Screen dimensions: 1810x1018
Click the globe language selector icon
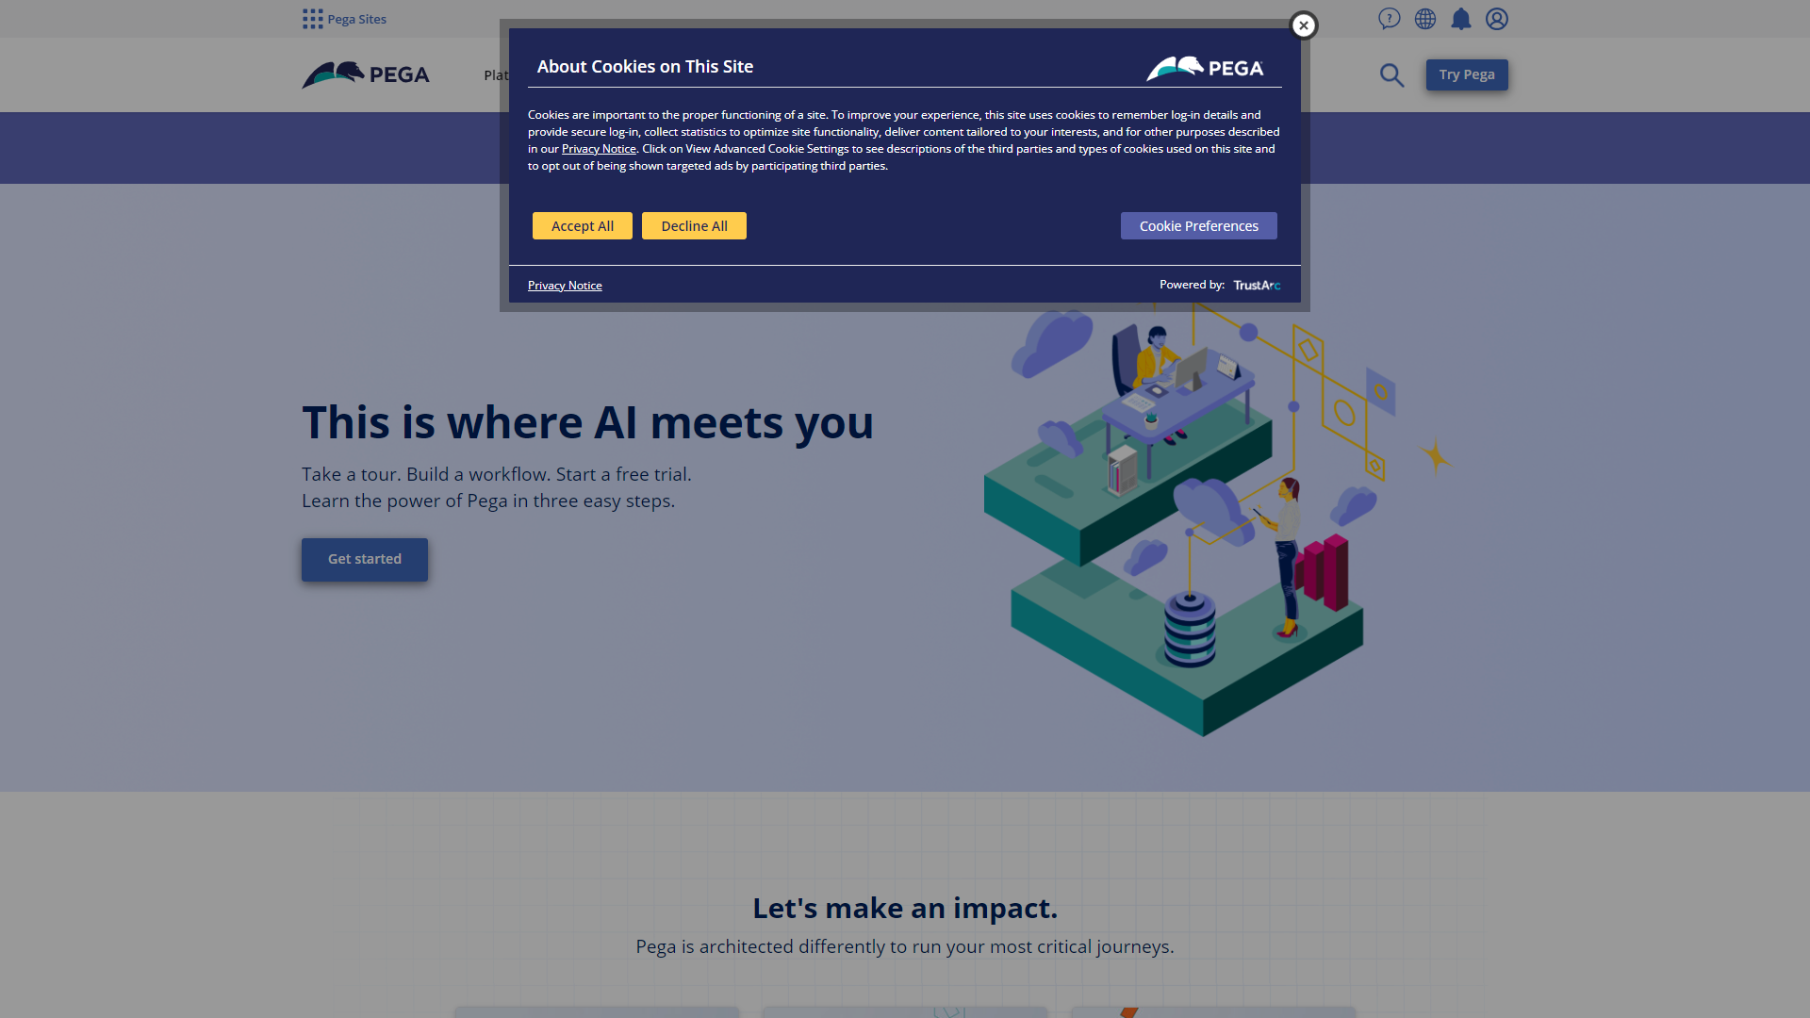pos(1423,19)
